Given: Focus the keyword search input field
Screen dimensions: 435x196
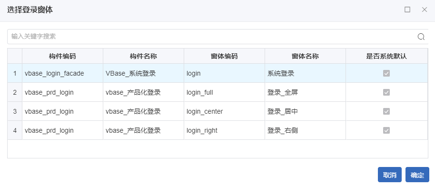Looking at the screenshot, I should (x=209, y=37).
